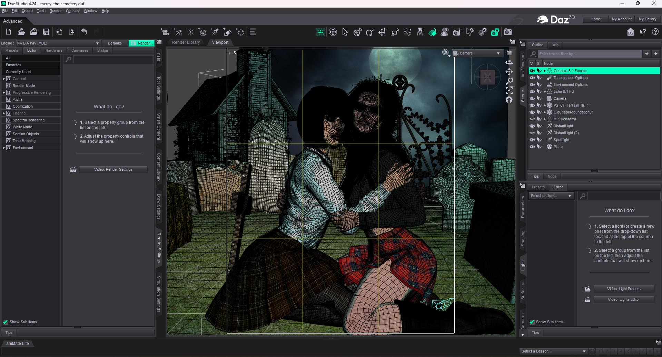Viewport: 662px width, 357px height.
Task: Click the viewport orbit control icon
Action: (x=509, y=62)
